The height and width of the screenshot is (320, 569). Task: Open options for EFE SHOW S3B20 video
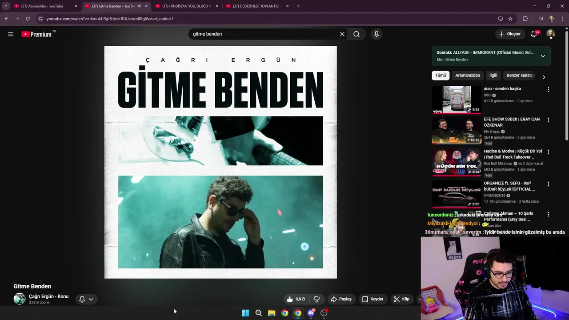(548, 120)
